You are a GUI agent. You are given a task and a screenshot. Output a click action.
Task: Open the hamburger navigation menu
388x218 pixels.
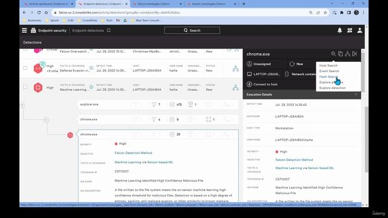[24, 30]
